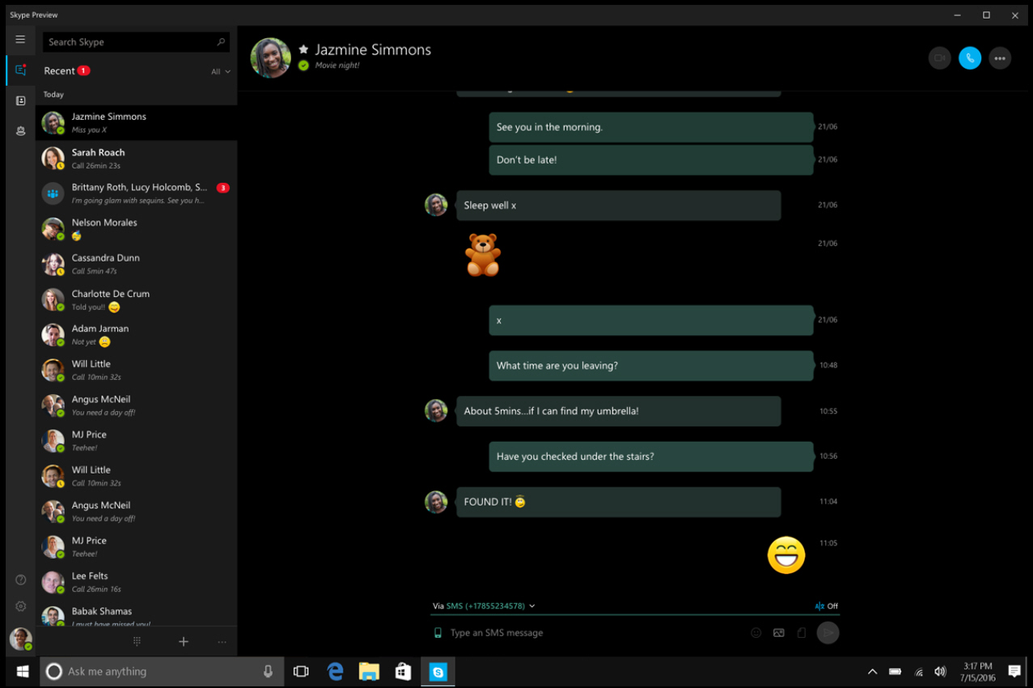Viewport: 1033px width, 688px height.
Task: Toggle the hamburger navigation menu
Action: pos(20,39)
